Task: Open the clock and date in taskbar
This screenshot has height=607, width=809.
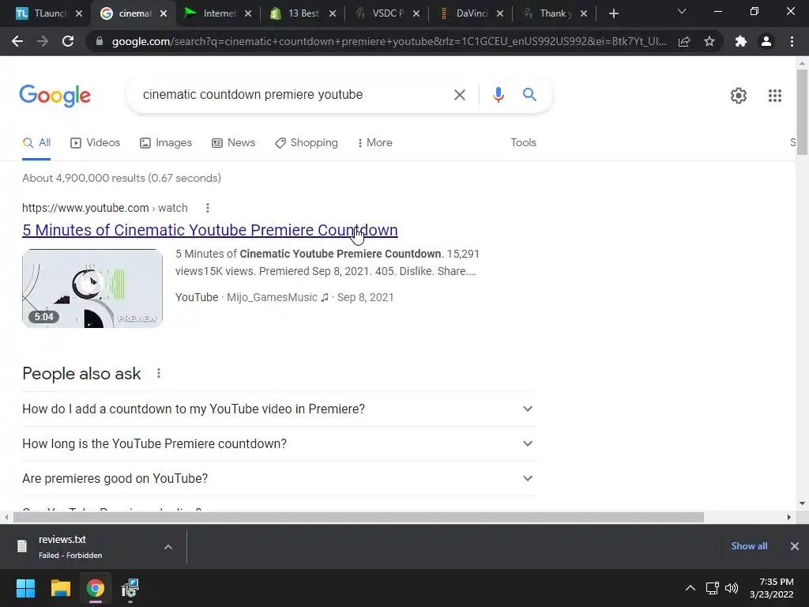Action: click(x=771, y=588)
